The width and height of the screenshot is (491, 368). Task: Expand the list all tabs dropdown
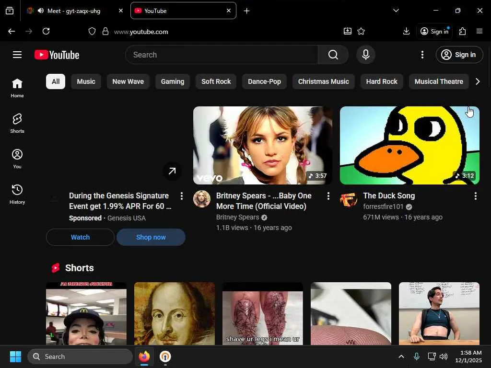(x=396, y=11)
